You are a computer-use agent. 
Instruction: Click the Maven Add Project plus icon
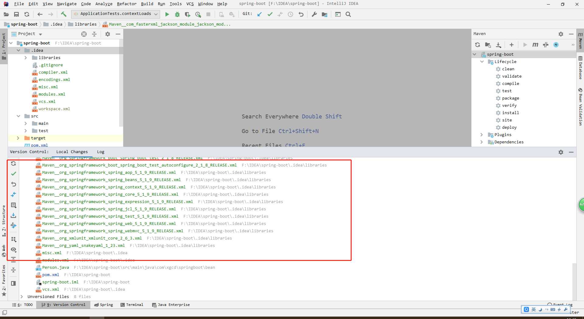pos(512,45)
